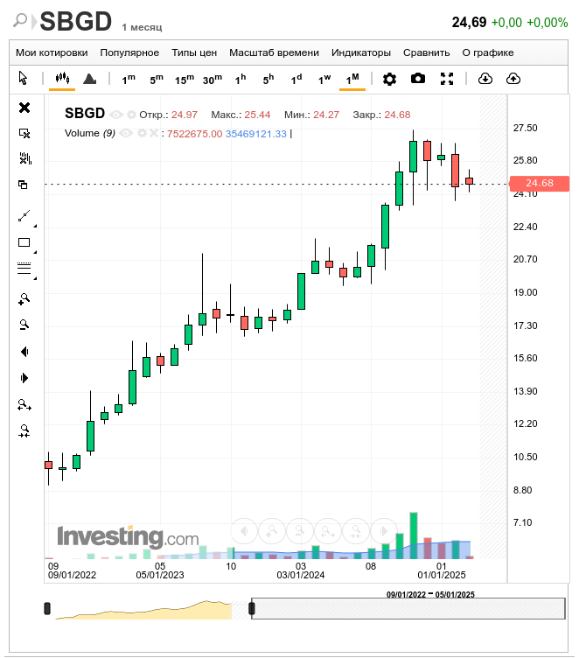Image resolution: width=579 pixels, height=658 pixels.
Task: Click overlay zoom-in button on chart
Action: (x=271, y=531)
